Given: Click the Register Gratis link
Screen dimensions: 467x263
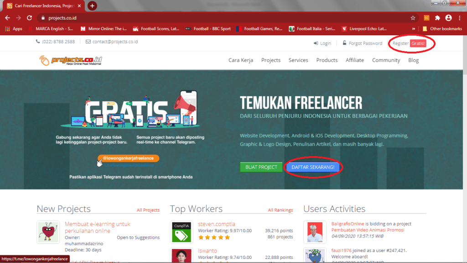Looking at the screenshot, I should pos(409,43).
